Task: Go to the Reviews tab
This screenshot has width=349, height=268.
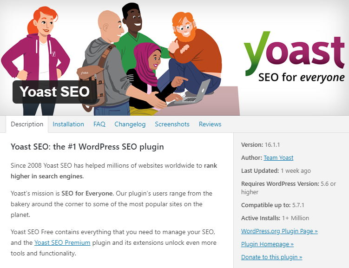Action: tap(210, 124)
